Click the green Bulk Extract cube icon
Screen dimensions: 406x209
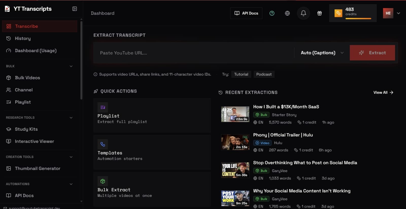tap(103, 181)
